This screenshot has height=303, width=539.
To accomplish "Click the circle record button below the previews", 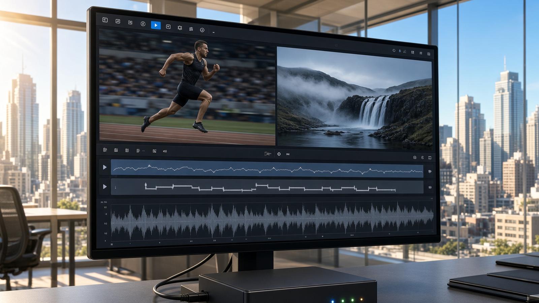I will (x=279, y=154).
